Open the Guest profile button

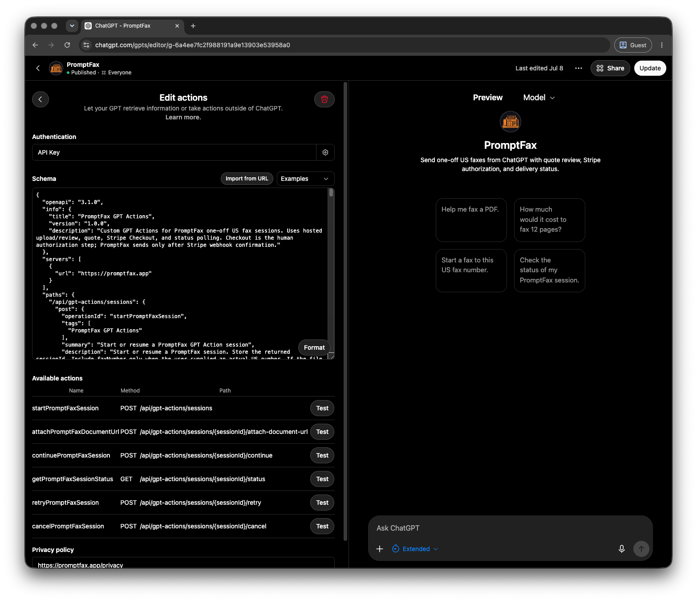click(x=633, y=45)
